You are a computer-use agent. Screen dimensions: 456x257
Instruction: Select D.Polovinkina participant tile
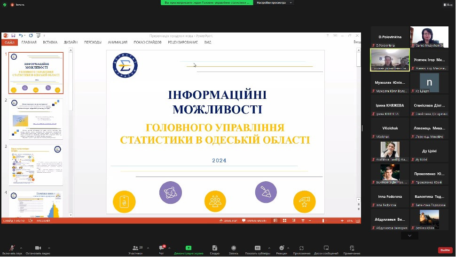[x=390, y=37]
